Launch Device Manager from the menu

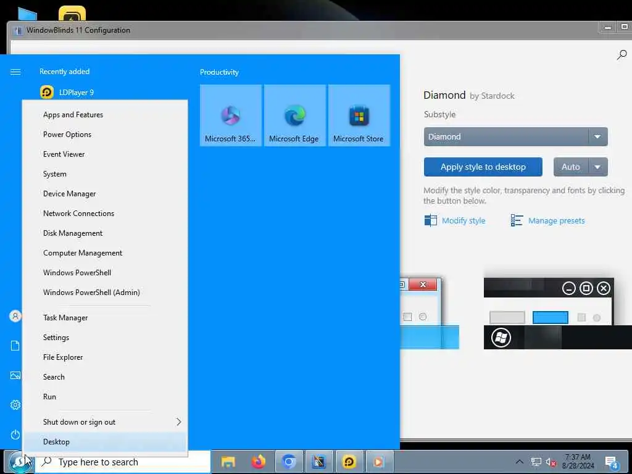click(x=105, y=194)
